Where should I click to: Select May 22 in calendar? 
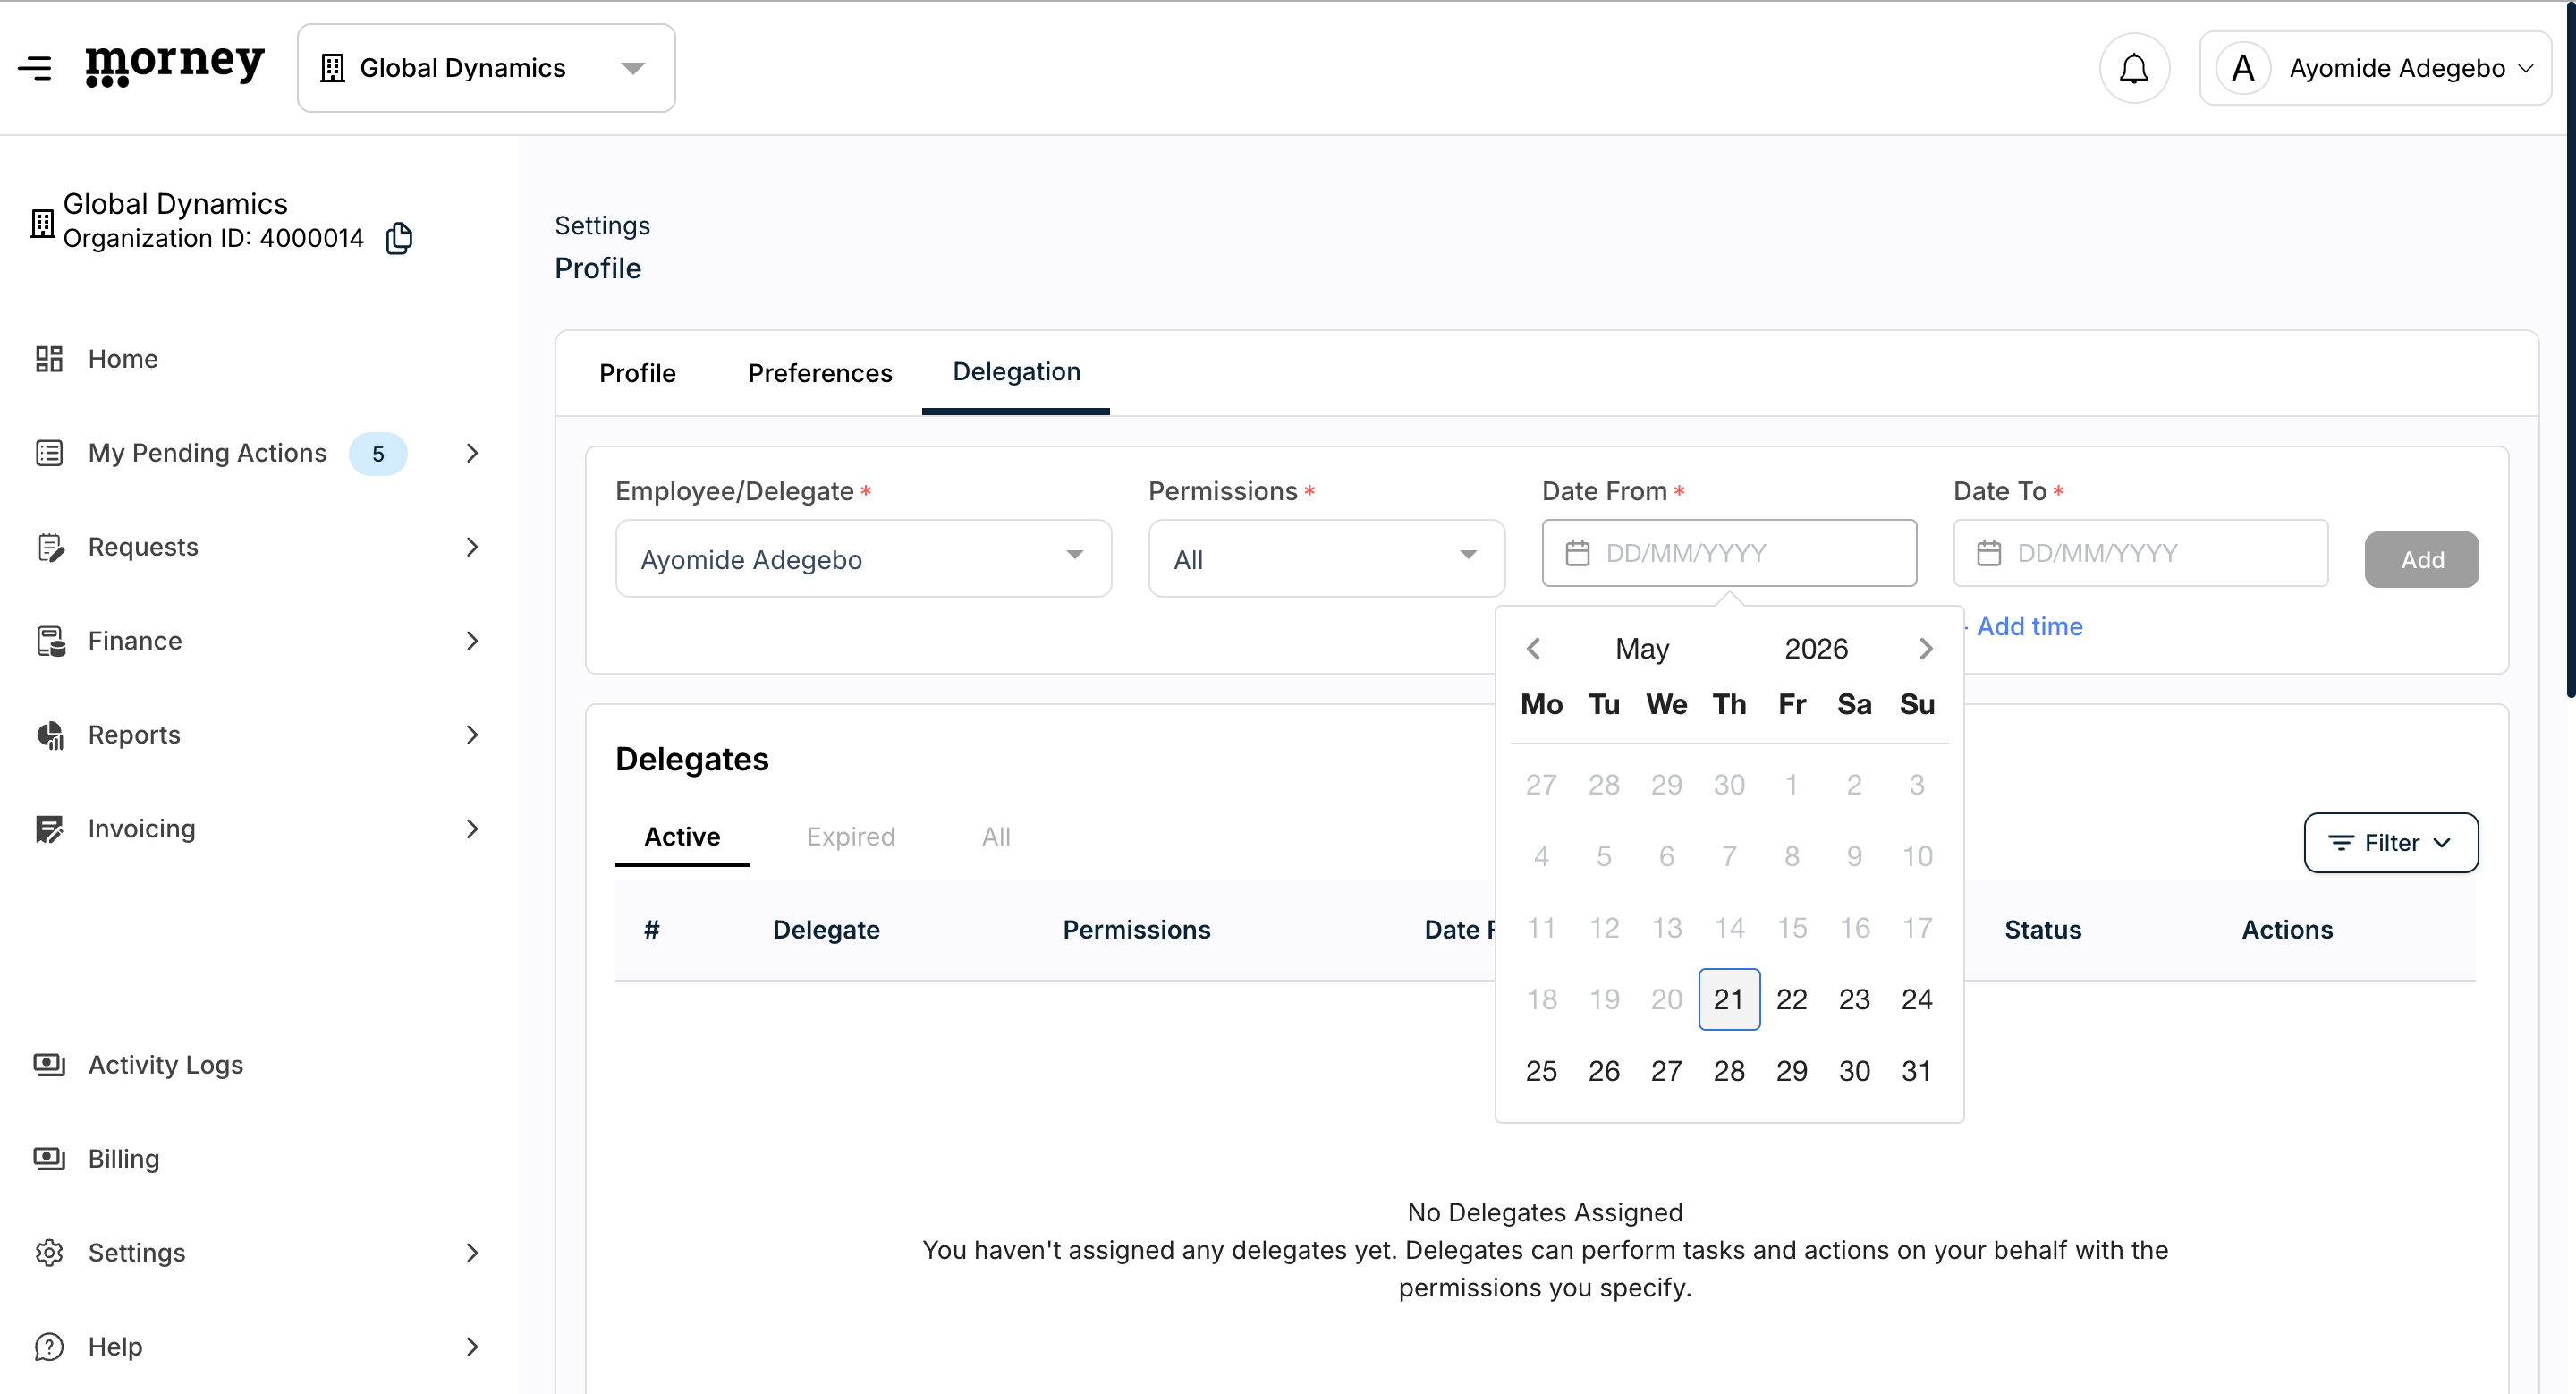(1791, 999)
